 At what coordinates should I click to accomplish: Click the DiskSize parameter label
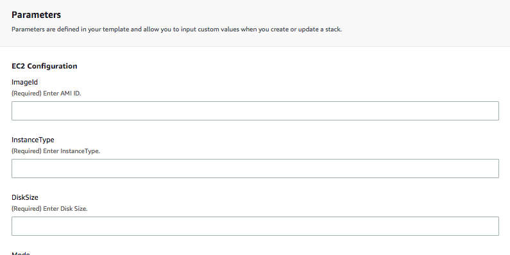(25, 197)
